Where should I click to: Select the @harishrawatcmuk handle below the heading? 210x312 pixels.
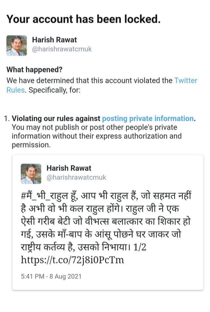point(62,49)
